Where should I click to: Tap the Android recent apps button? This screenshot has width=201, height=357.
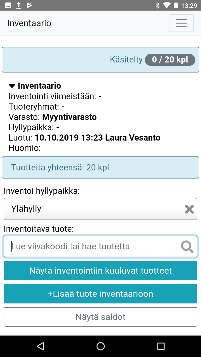tap(161, 346)
